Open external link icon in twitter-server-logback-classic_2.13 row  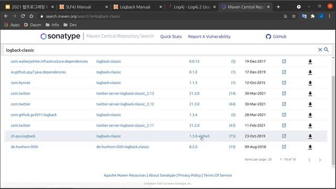[284, 93]
